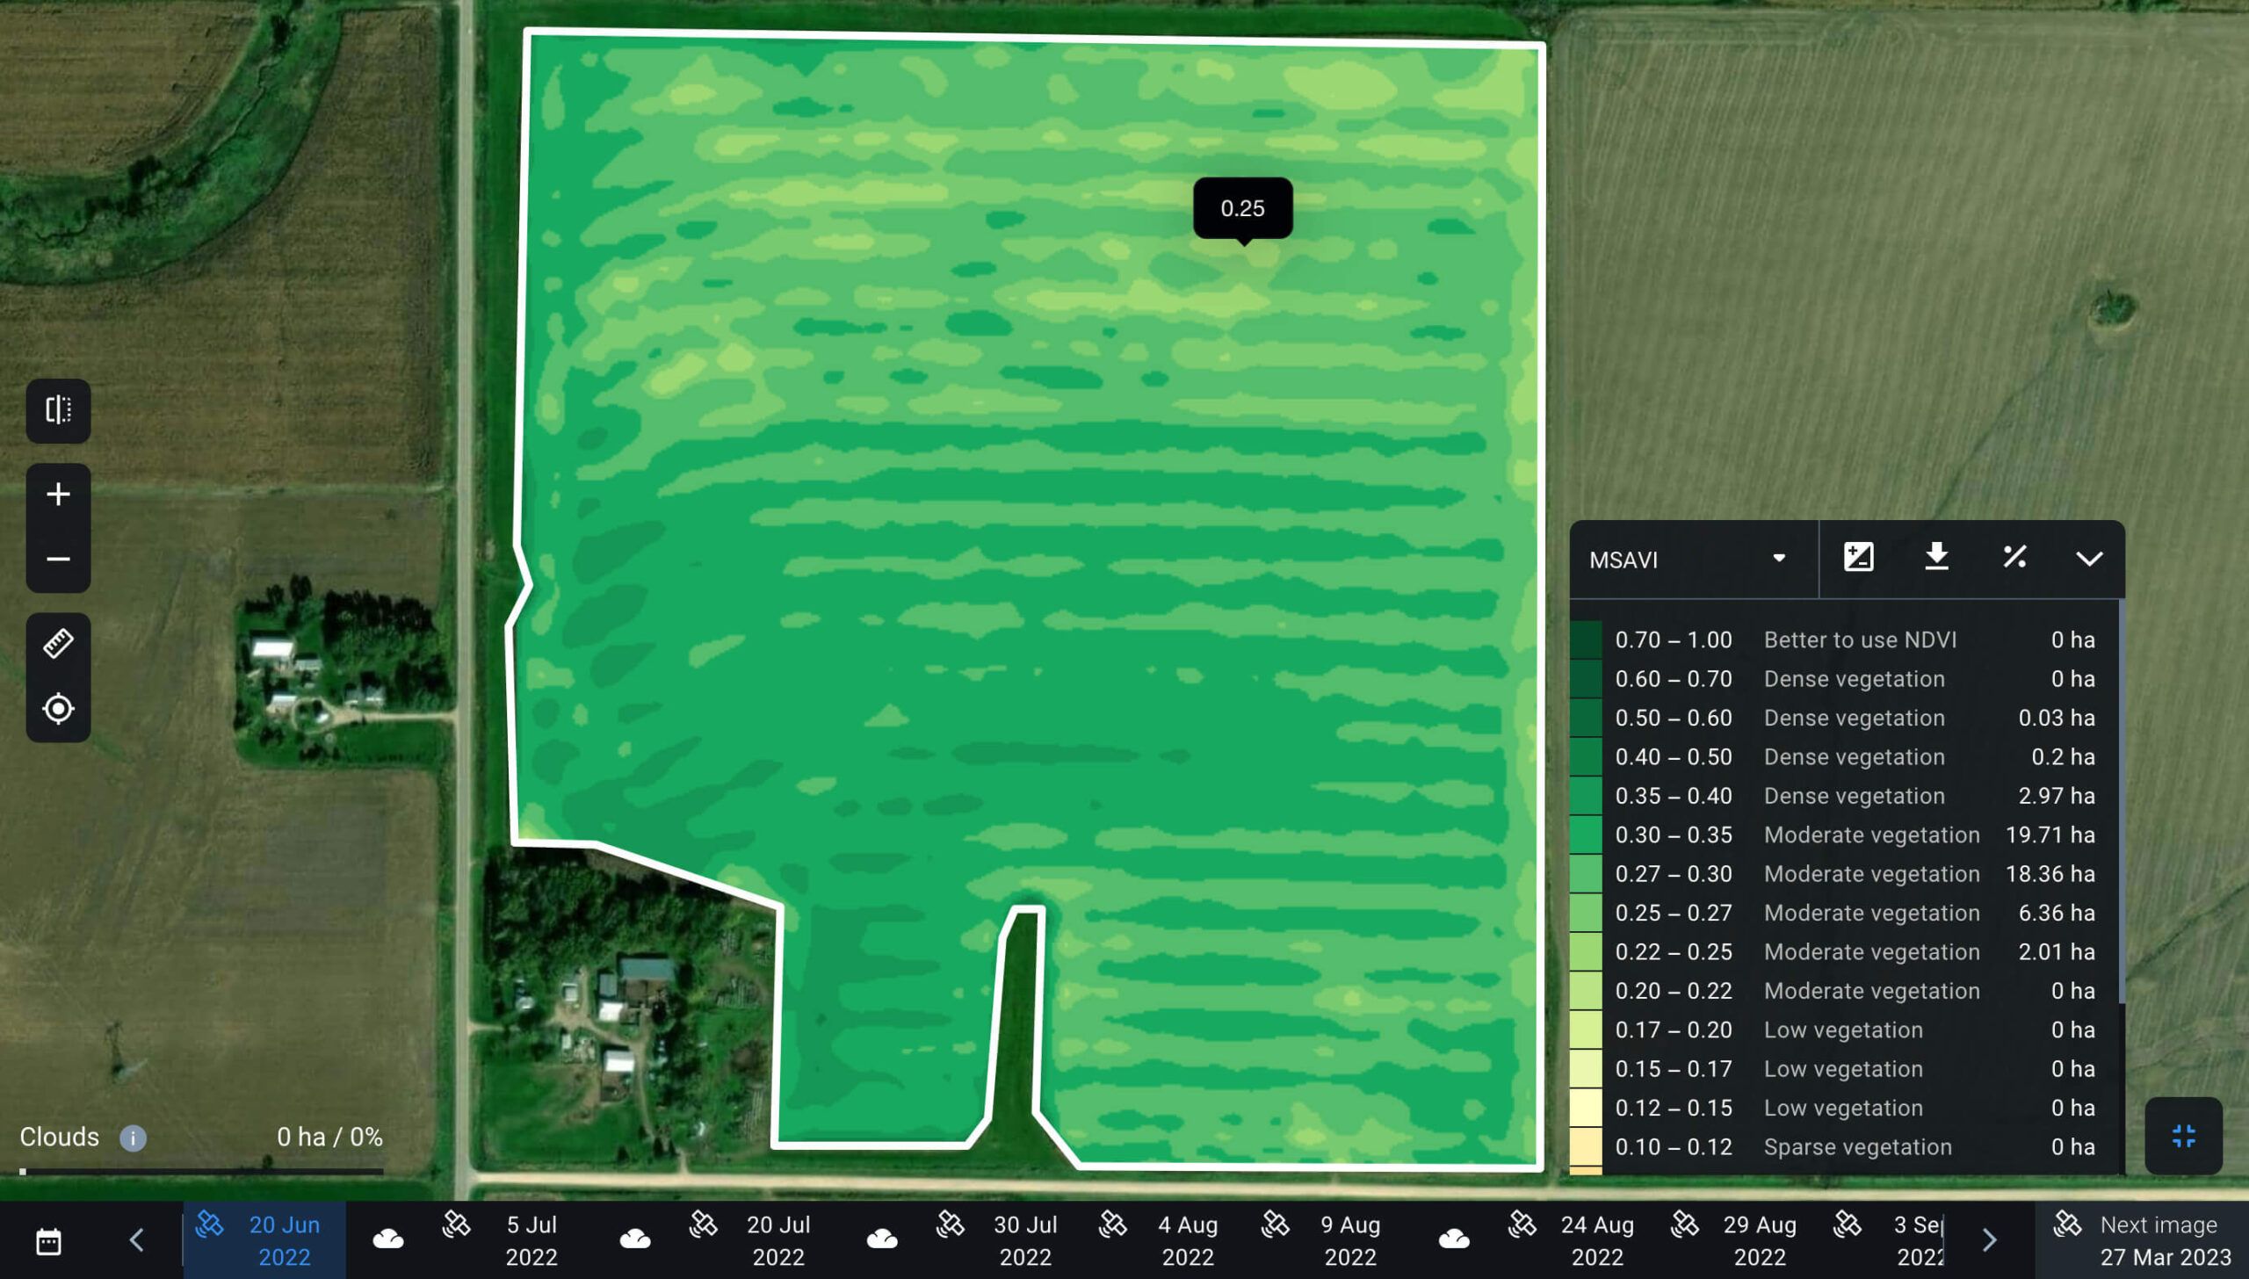Show clouds info tooltip

click(133, 1138)
